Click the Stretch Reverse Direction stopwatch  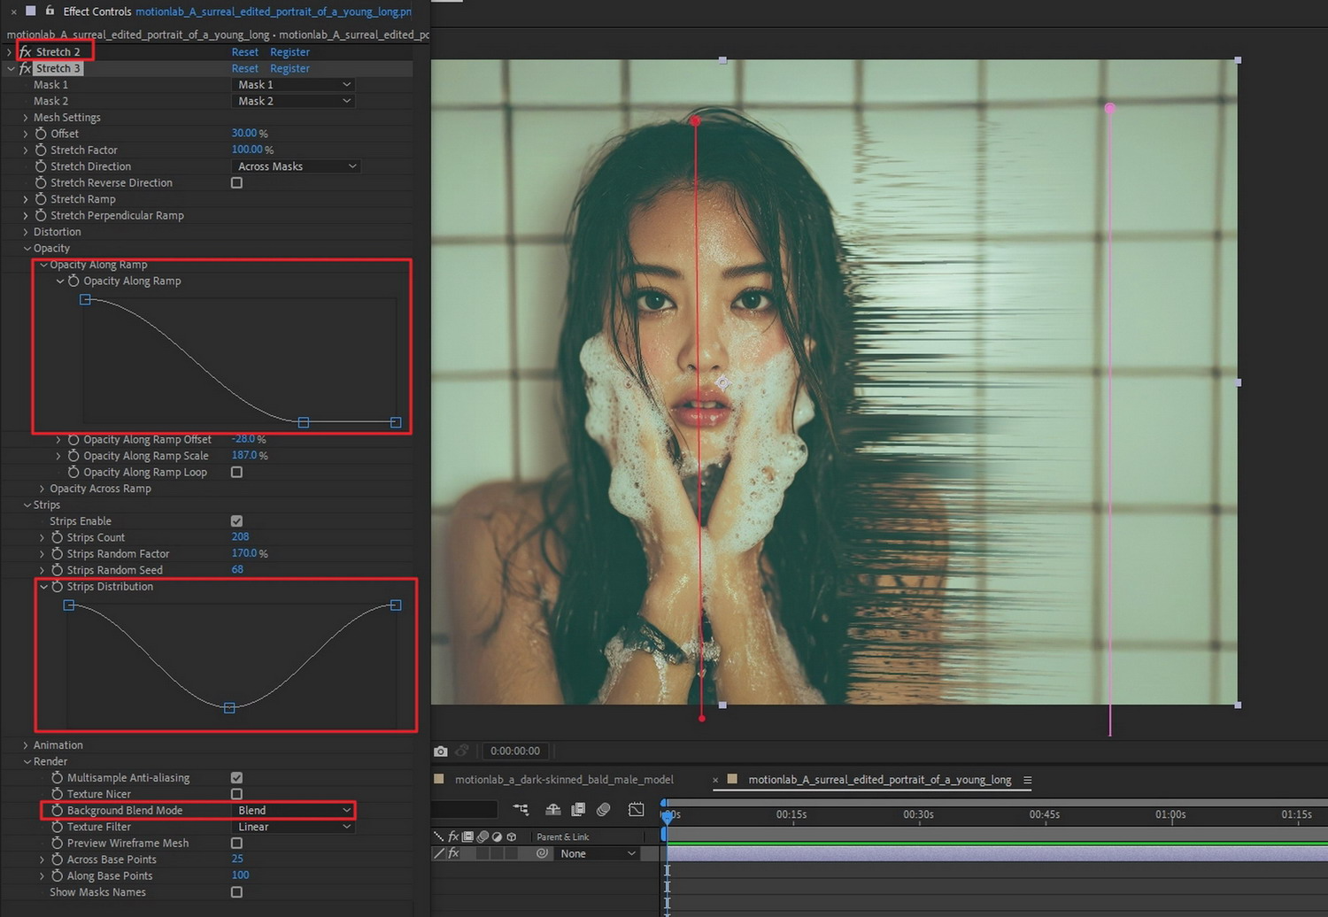pyautogui.click(x=41, y=183)
